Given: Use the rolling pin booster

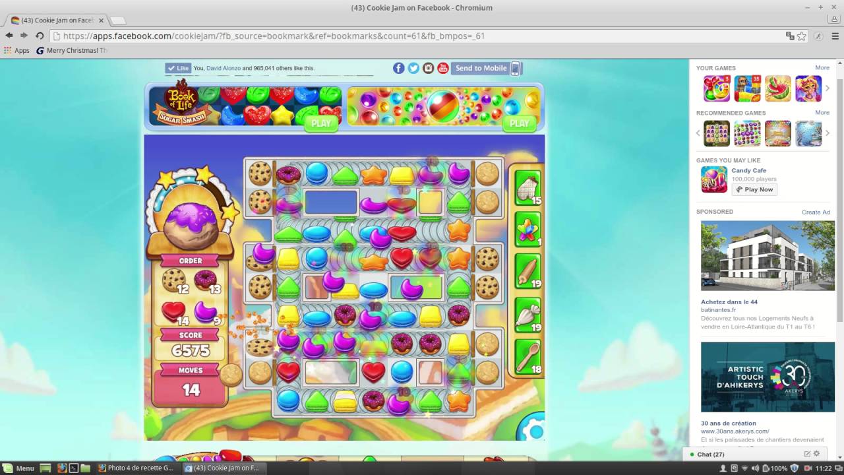Looking at the screenshot, I should 527,271.
